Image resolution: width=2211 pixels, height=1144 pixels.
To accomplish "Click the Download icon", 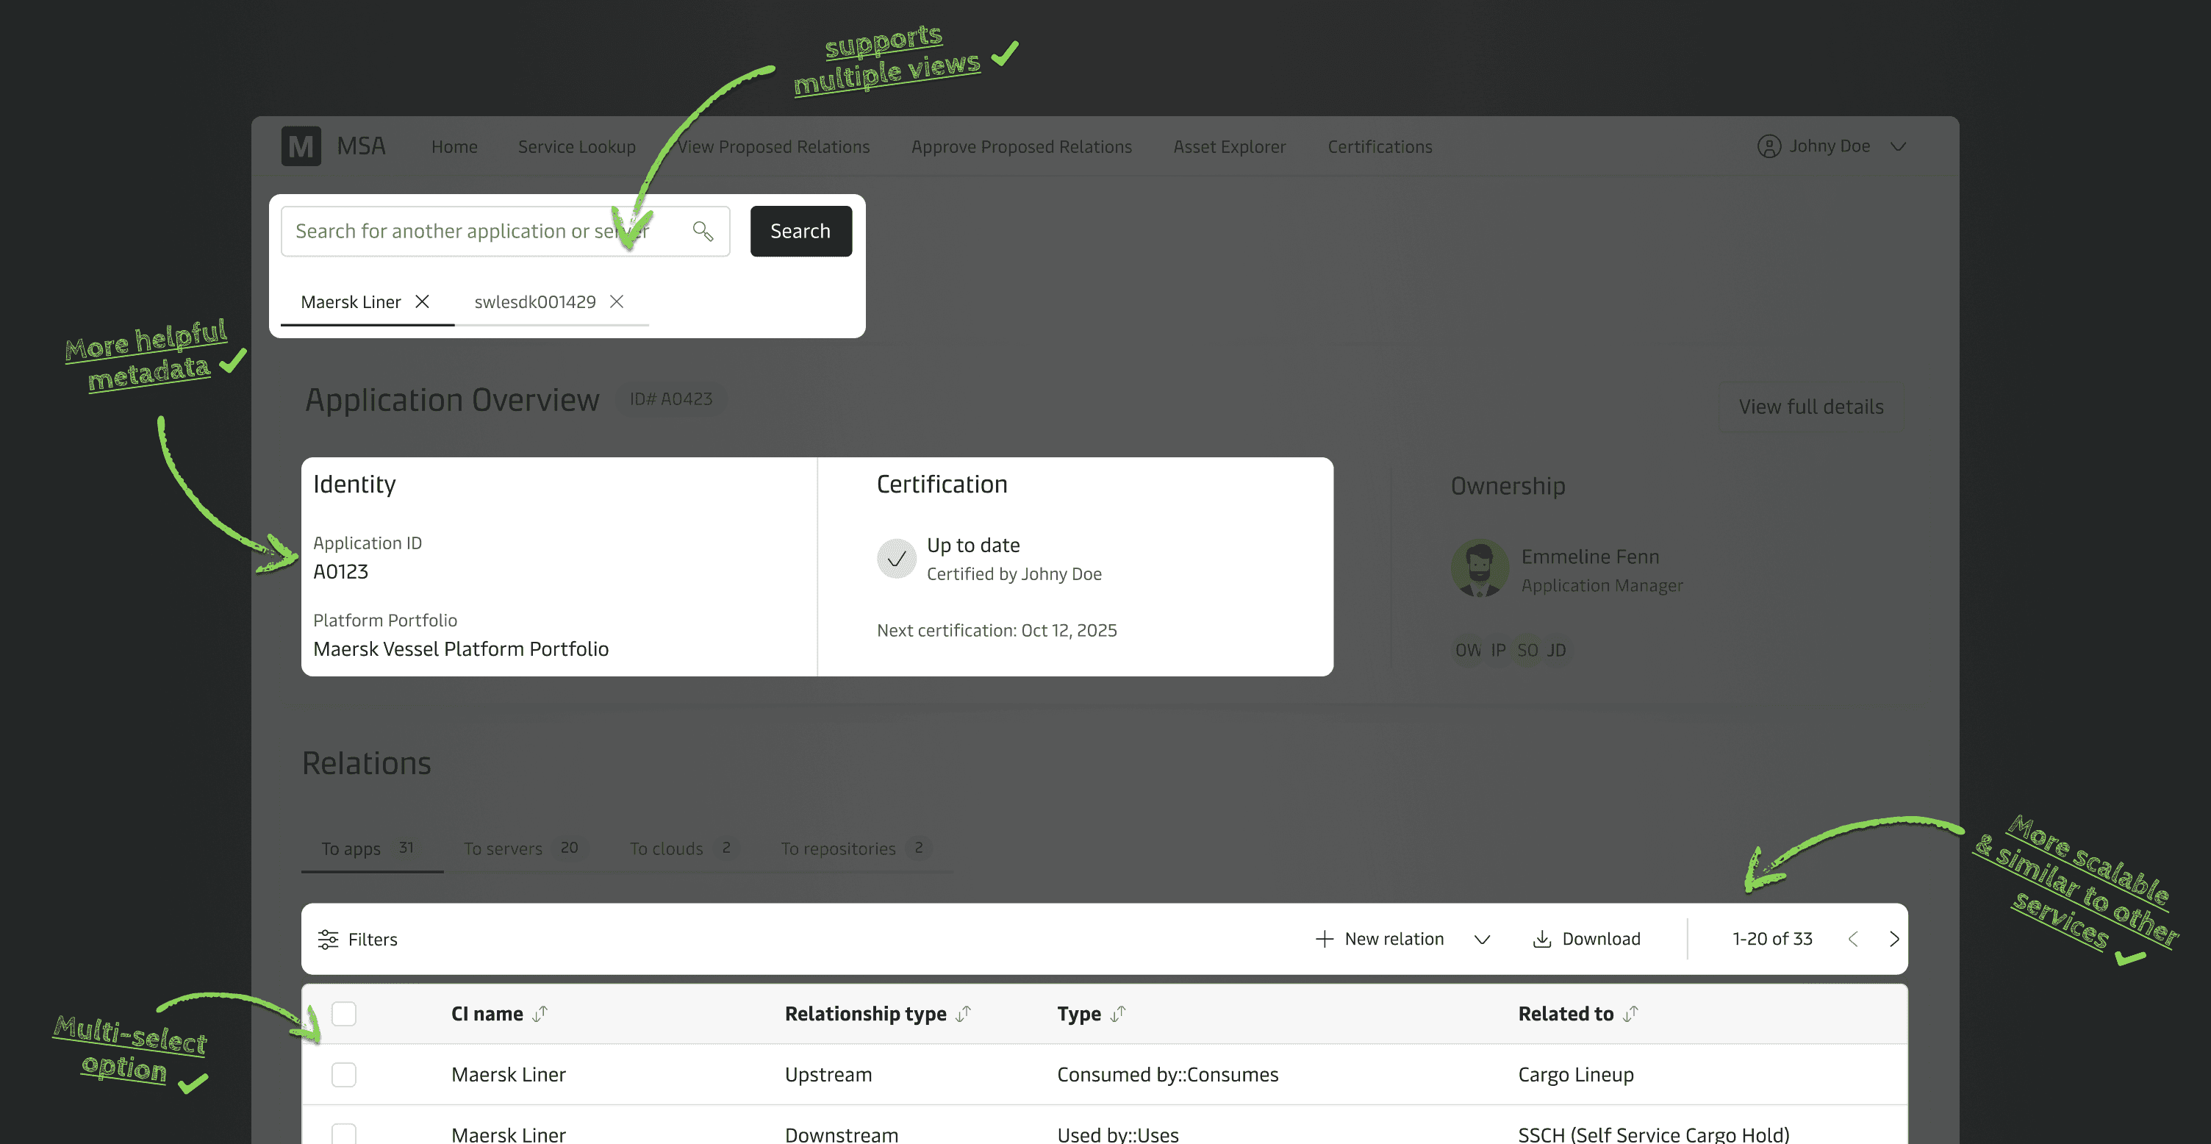I will click(x=1541, y=939).
